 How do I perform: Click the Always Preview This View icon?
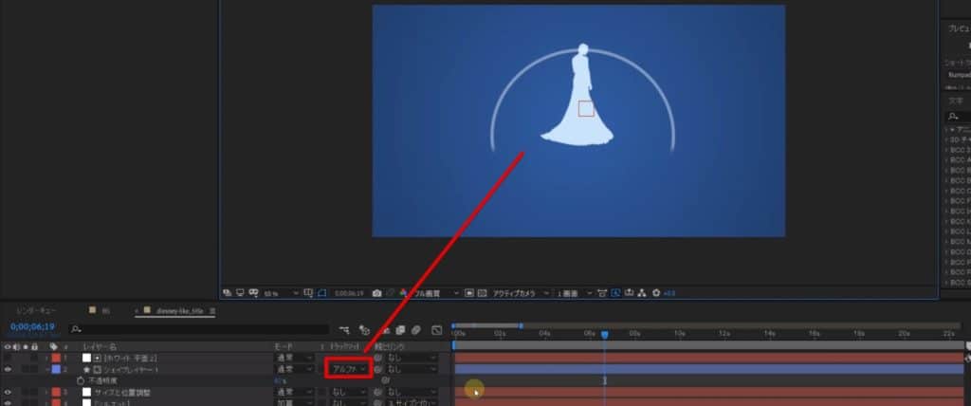226,292
